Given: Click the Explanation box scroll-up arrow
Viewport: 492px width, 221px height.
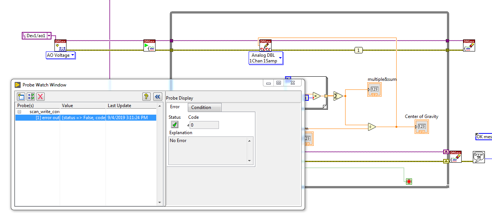Looking at the screenshot, I should pyautogui.click(x=249, y=141).
